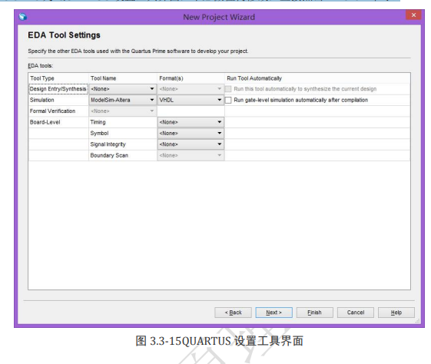Click the Symbol tool name cell

[123, 134]
